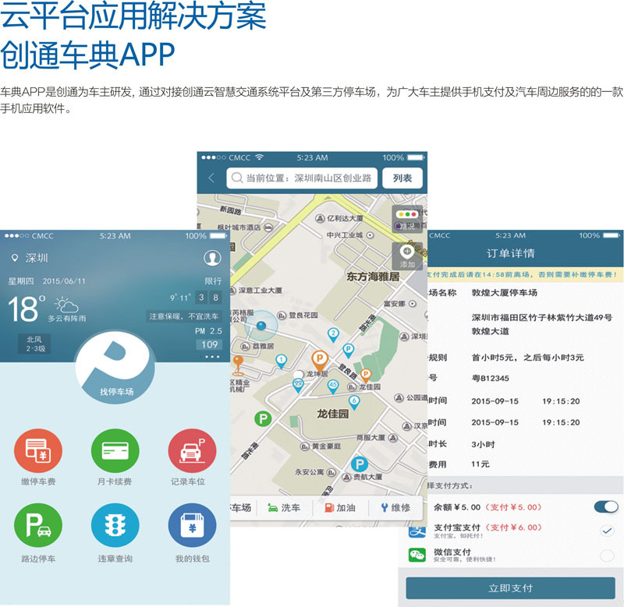Select parking marker number 2 on map
The image size is (624, 607).
(333, 335)
